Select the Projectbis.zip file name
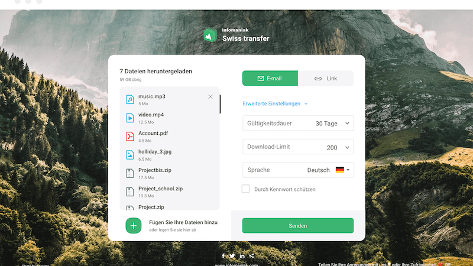This screenshot has width=473, height=266. 155,170
